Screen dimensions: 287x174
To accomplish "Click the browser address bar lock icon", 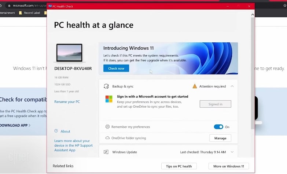I will [x=9, y=5].
